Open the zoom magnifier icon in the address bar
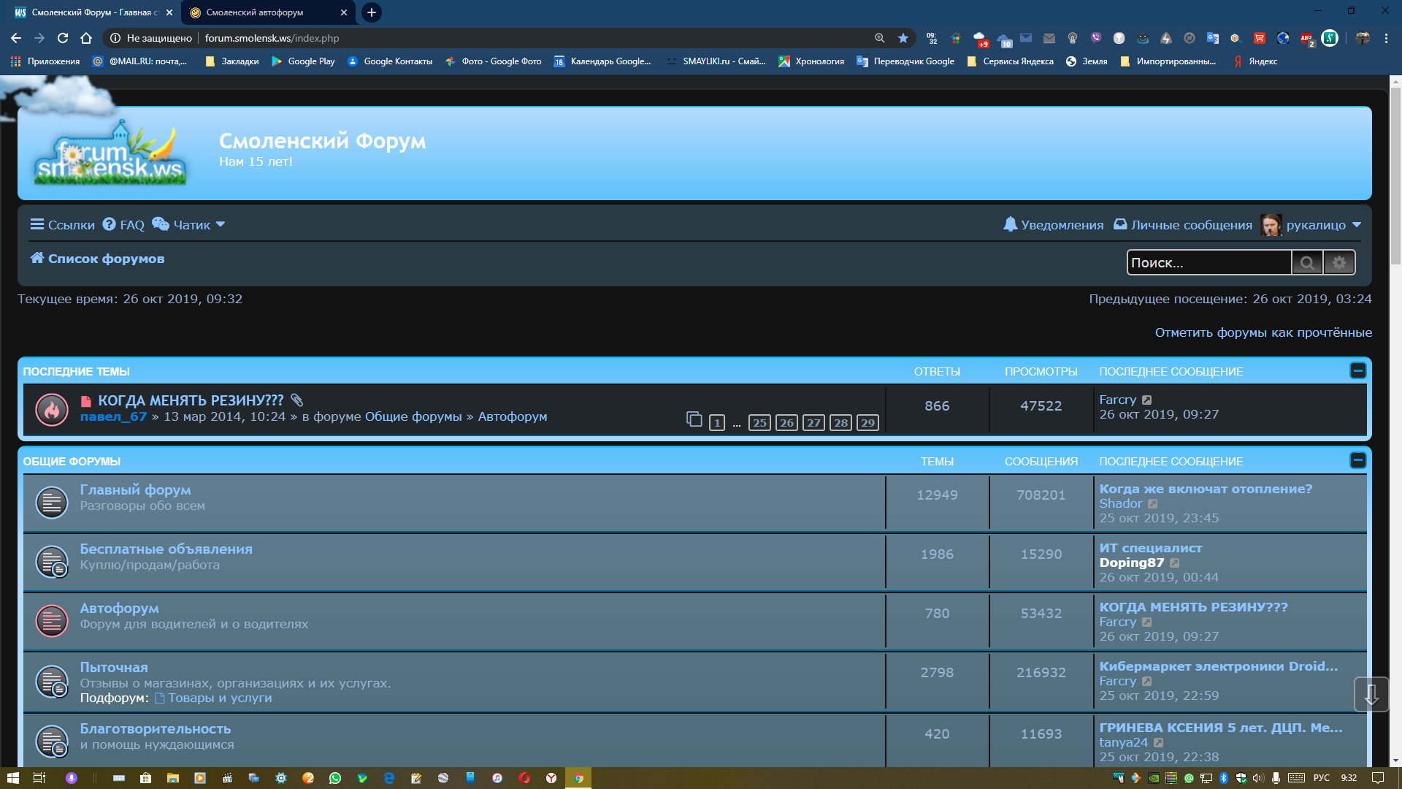The width and height of the screenshot is (1402, 789). point(880,38)
